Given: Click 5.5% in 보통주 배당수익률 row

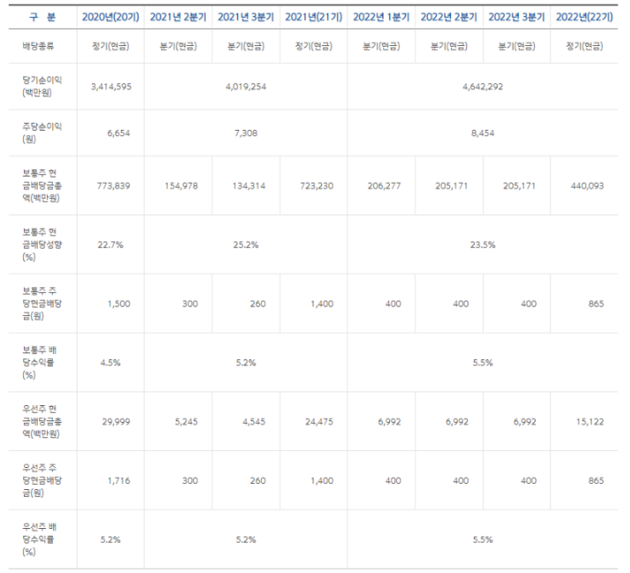Looking at the screenshot, I should [483, 363].
